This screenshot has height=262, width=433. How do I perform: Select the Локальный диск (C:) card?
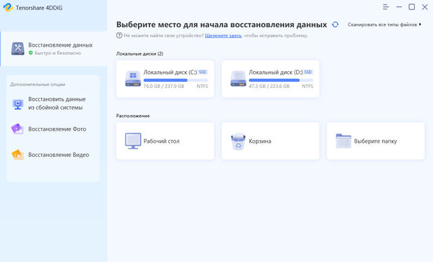[x=165, y=79]
